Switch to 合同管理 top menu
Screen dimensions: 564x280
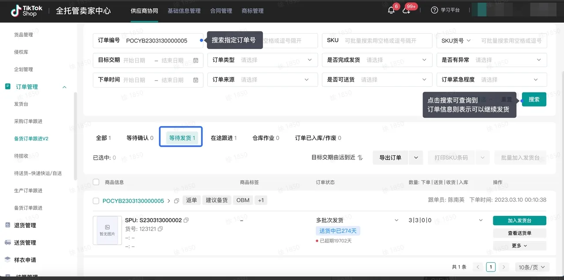click(x=221, y=11)
